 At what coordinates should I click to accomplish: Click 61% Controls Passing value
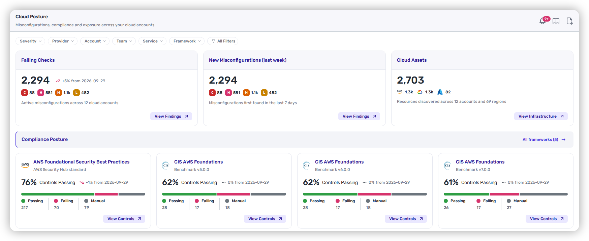[451, 182]
